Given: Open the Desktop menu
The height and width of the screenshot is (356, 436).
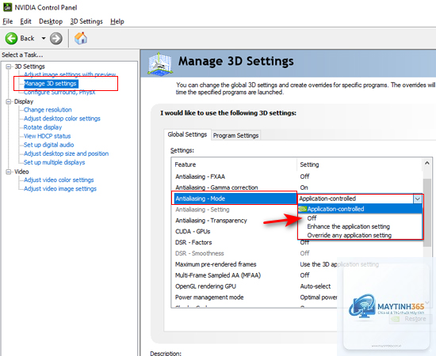Looking at the screenshot, I should pyautogui.click(x=51, y=21).
